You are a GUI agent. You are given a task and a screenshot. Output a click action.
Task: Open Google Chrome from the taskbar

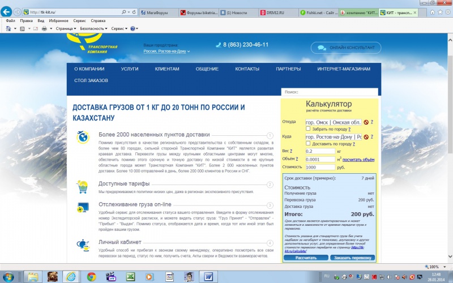click(91, 277)
